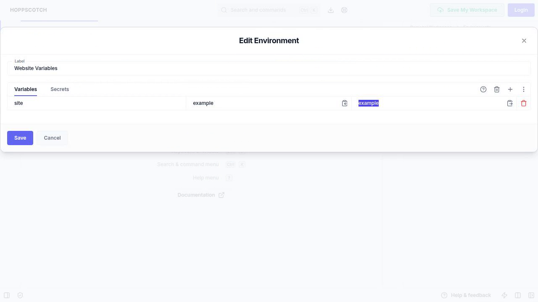Open the support icon in header
This screenshot has width=538, height=302.
point(344,10)
